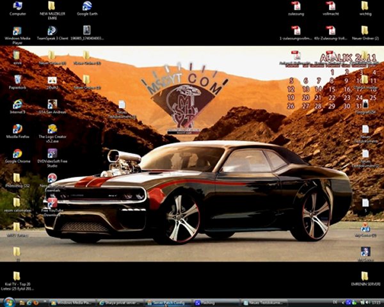The image size is (384, 307).
Task: Open the NEW MUZIKLER EMRE folder
Action: (52, 6)
